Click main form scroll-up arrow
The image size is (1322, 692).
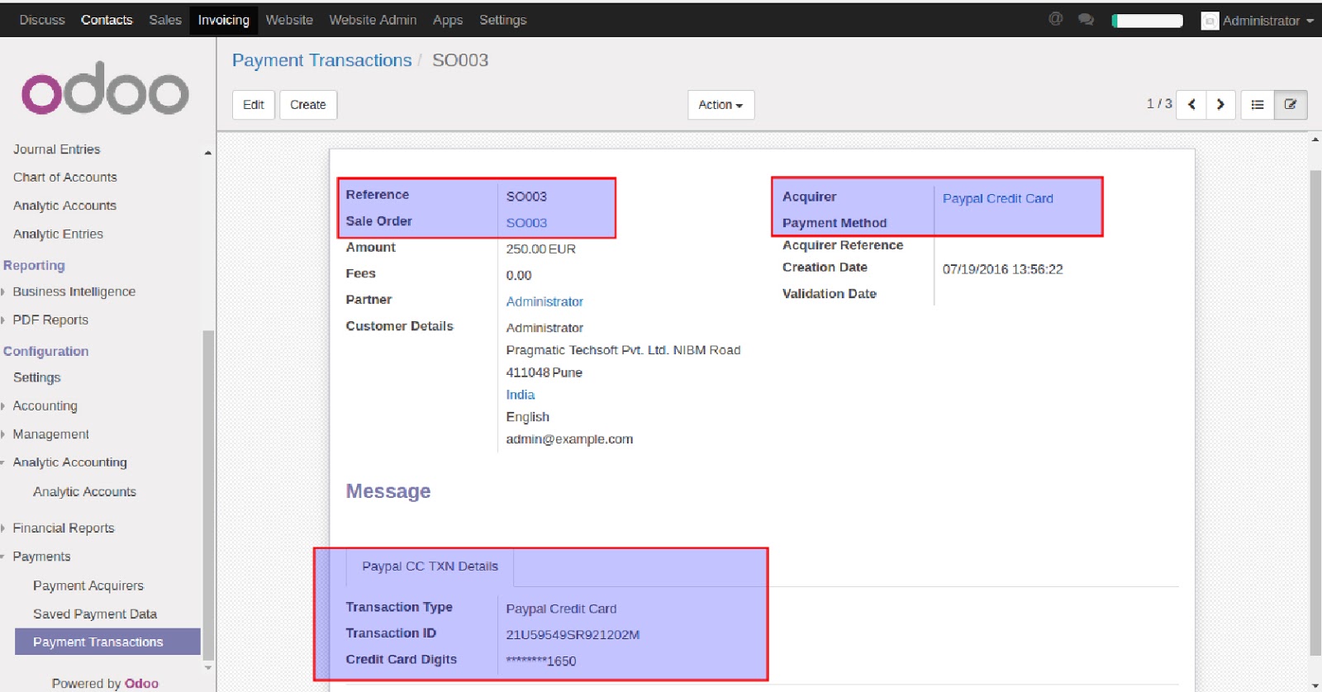(x=1315, y=140)
